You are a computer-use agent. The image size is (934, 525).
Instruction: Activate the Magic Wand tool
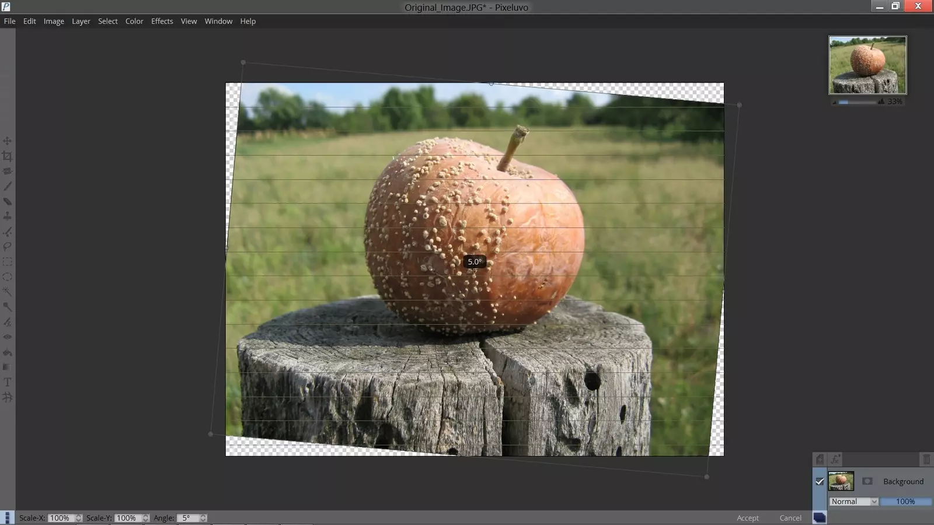7,292
